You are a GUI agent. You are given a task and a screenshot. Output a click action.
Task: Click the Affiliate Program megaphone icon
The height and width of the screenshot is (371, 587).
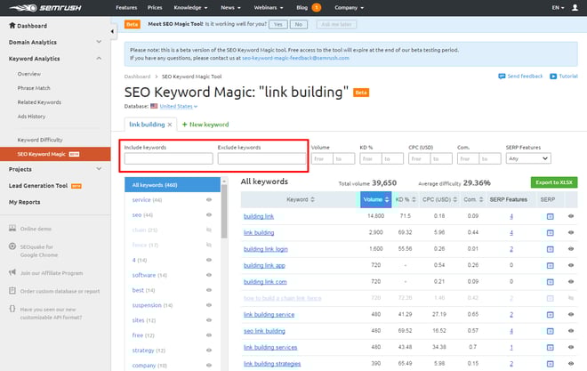pos(12,272)
